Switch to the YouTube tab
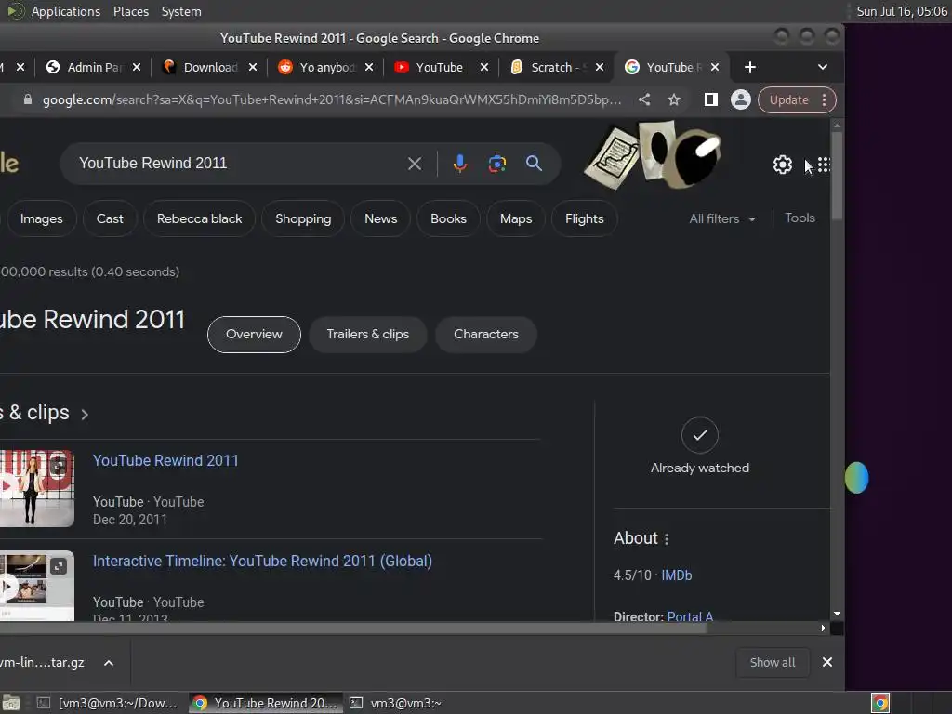Image resolution: width=952 pixels, height=714 pixels. pyautogui.click(x=439, y=67)
